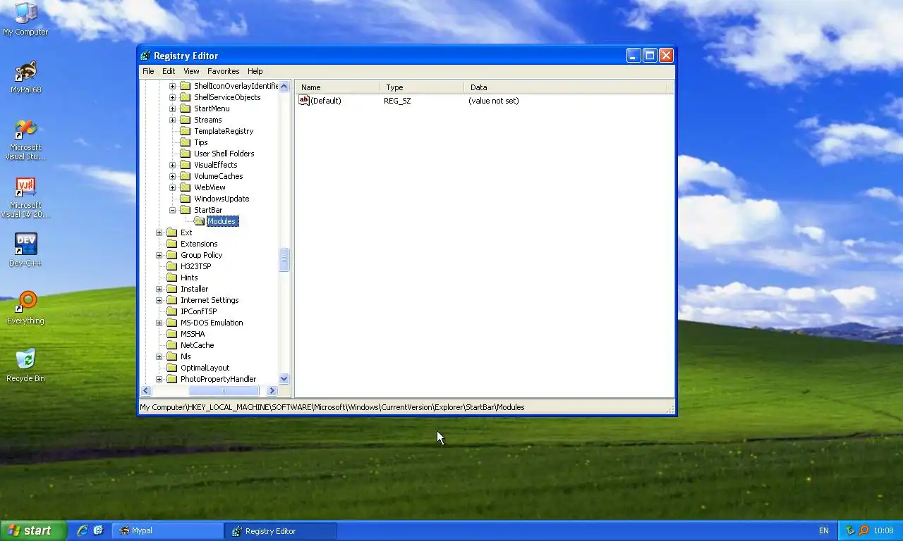This screenshot has height=541, width=903.
Task: Select the TemplateRegistry key
Action: (224, 131)
